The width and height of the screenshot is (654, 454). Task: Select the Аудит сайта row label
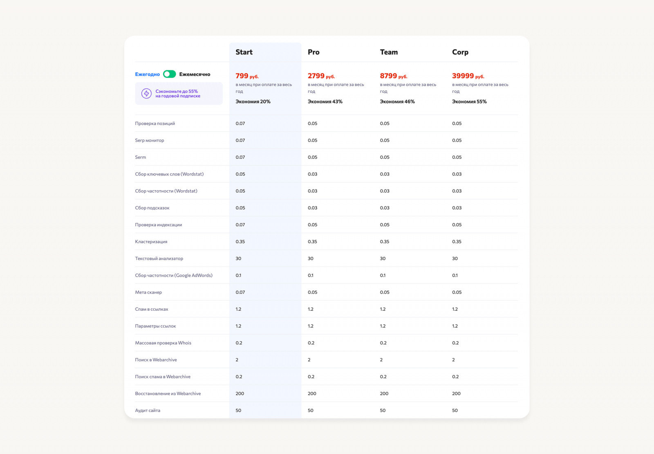(x=148, y=410)
